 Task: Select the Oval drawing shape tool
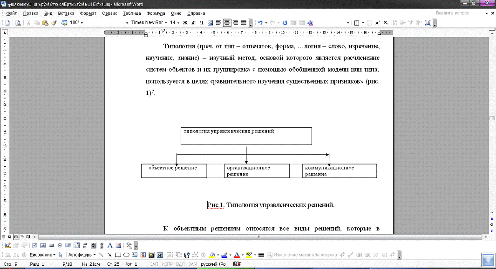126,255
